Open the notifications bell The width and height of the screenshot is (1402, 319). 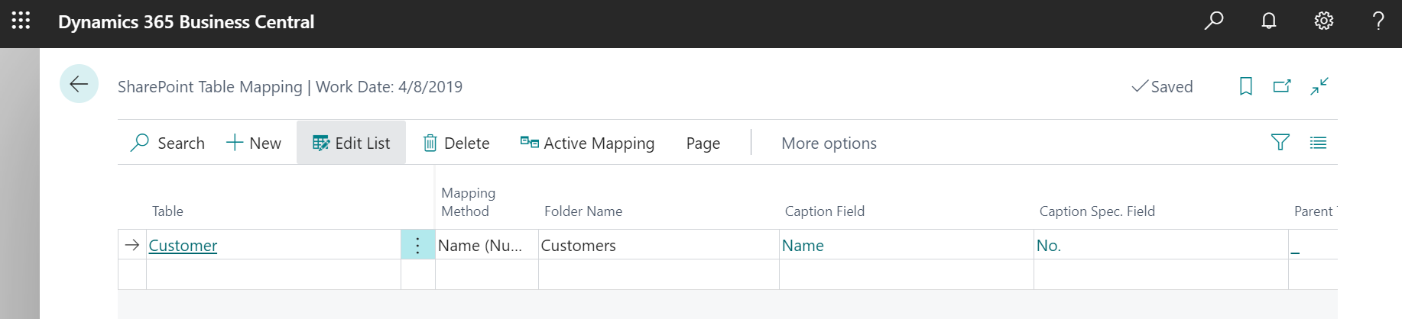(1269, 21)
